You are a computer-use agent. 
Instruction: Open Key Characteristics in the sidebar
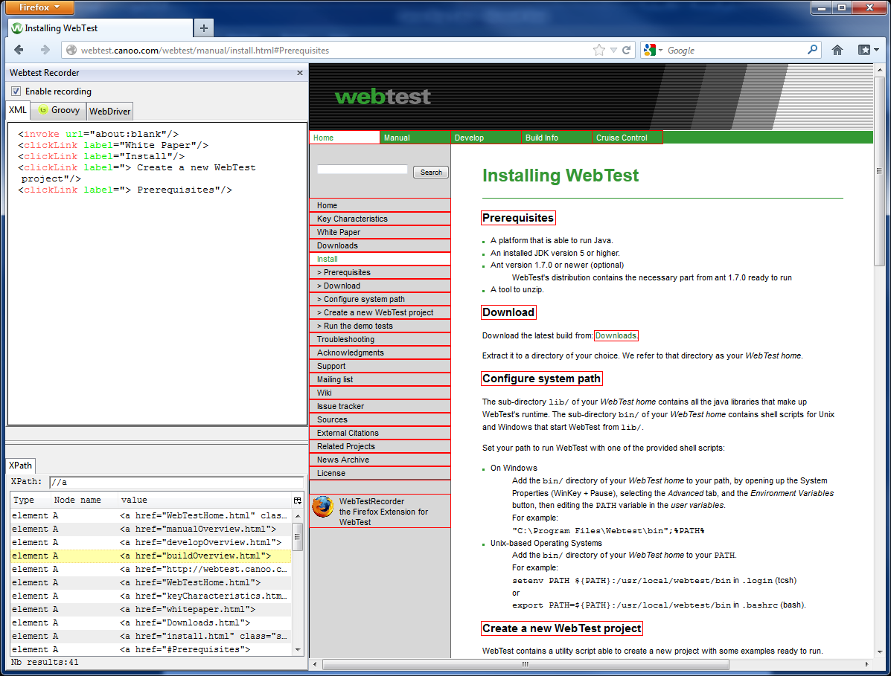(380, 219)
